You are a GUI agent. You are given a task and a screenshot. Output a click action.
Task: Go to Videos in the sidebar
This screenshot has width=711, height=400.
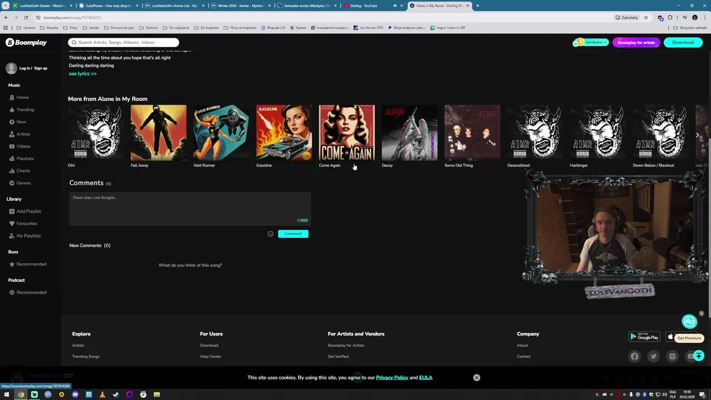coord(23,146)
